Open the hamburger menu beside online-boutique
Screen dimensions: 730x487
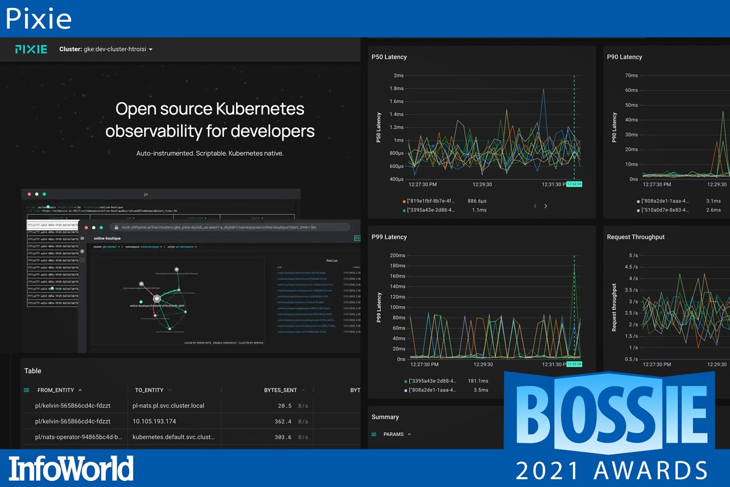point(83,239)
